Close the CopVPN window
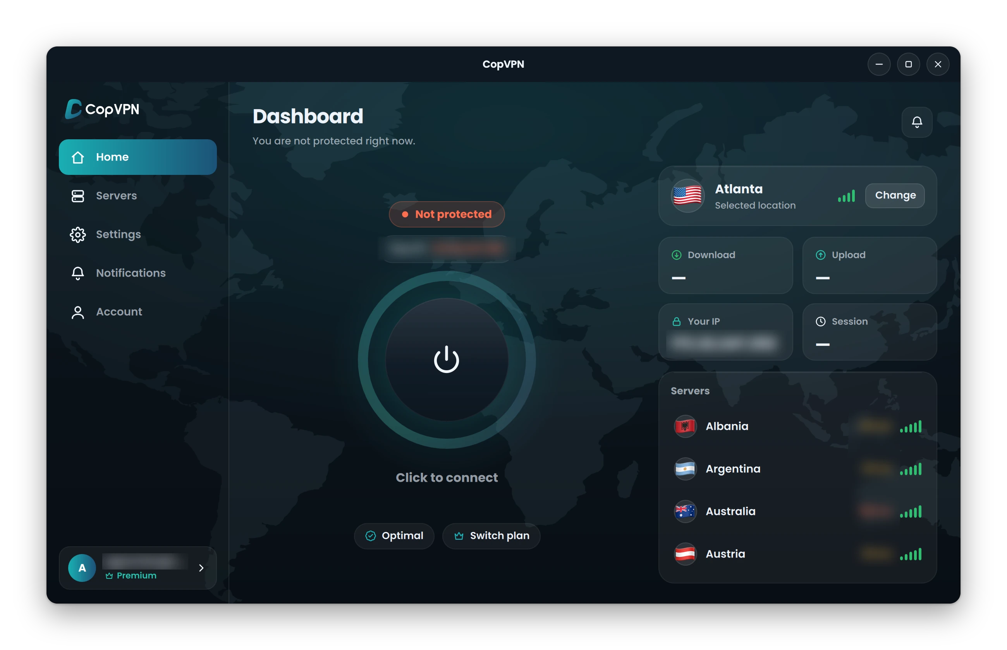 [x=937, y=64]
